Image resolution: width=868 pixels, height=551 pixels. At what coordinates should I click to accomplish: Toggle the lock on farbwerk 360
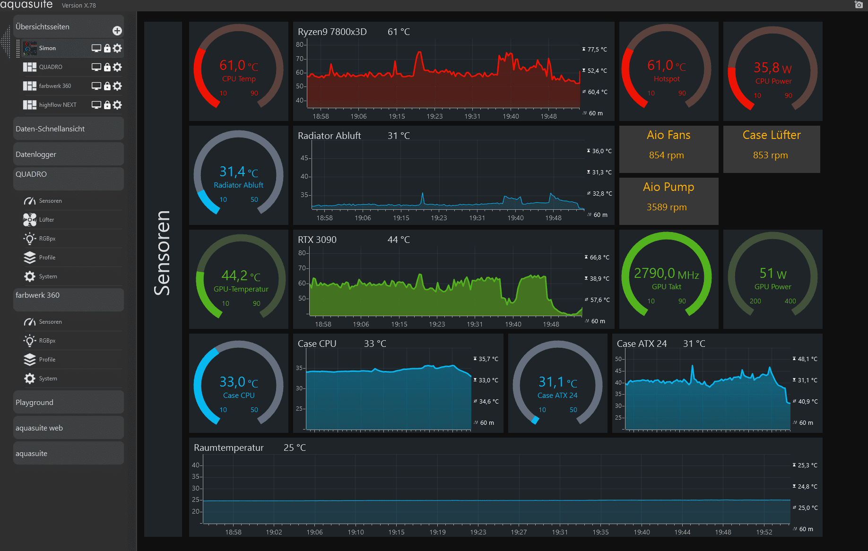[x=107, y=86]
